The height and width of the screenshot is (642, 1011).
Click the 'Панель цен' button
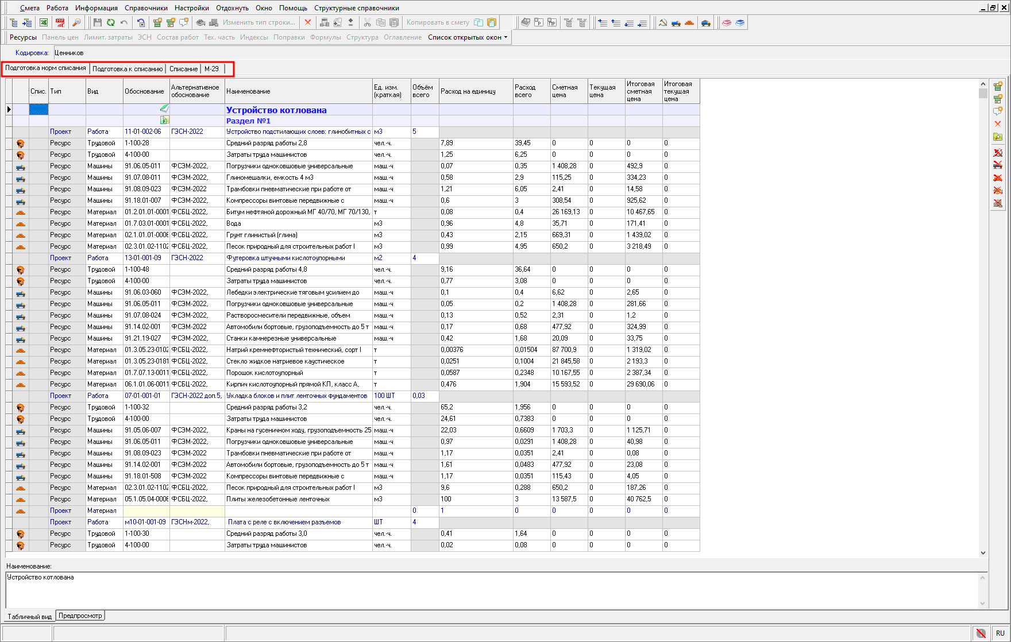click(x=60, y=37)
